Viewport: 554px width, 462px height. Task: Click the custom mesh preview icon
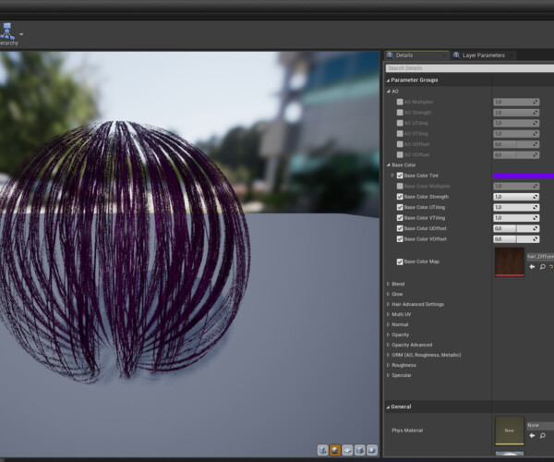[x=371, y=450]
